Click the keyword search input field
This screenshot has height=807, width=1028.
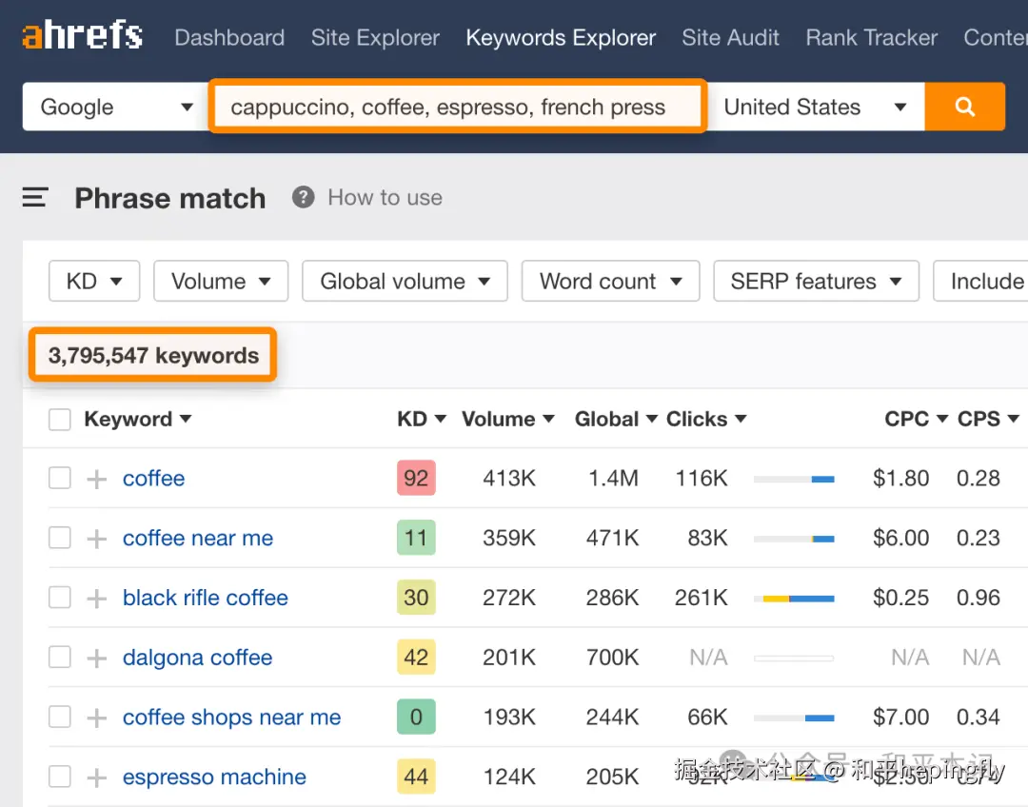point(458,107)
